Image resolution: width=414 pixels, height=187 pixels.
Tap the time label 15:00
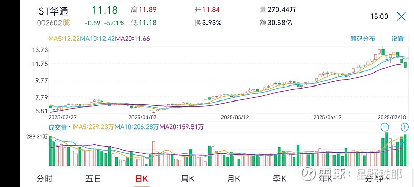pyautogui.click(x=379, y=17)
